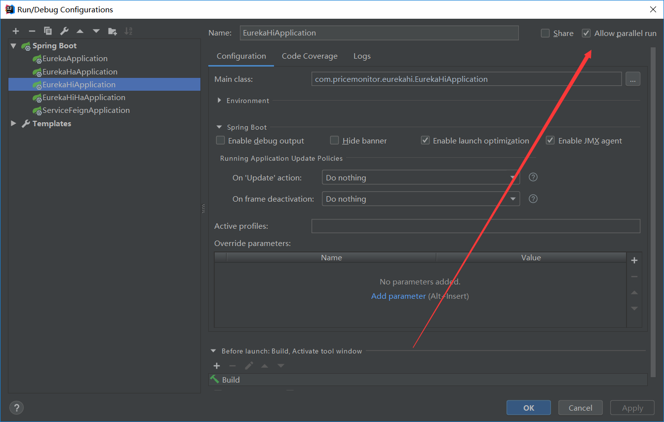Create new folder for configurations
664x422 pixels.
pos(113,31)
